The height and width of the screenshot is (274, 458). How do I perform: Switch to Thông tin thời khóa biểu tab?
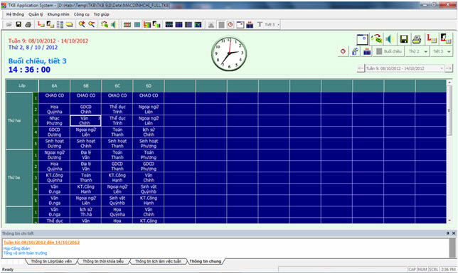pos(103,261)
